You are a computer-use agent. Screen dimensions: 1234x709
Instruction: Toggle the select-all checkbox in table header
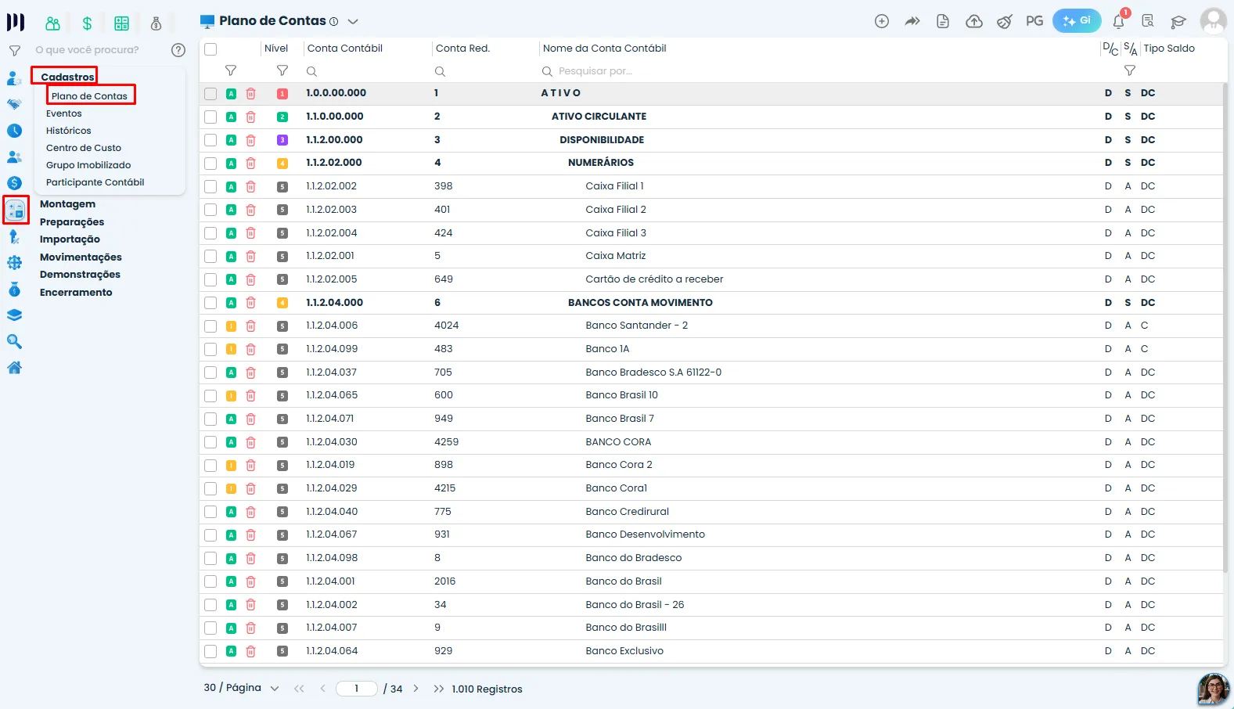pyautogui.click(x=210, y=49)
